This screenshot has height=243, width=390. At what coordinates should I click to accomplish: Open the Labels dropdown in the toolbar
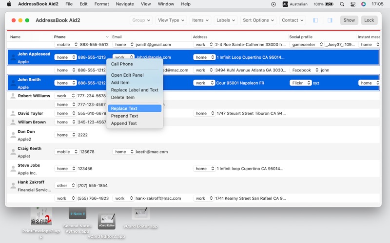pyautogui.click(x=225, y=20)
